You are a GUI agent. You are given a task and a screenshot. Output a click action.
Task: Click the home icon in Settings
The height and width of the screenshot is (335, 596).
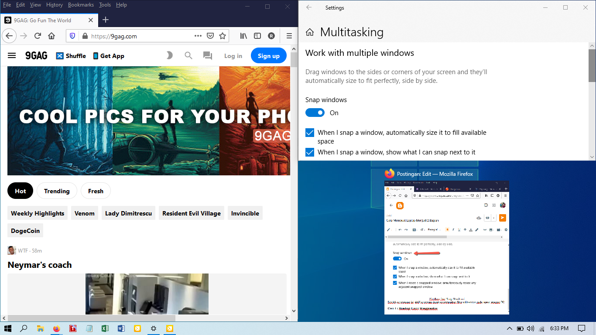pyautogui.click(x=310, y=32)
